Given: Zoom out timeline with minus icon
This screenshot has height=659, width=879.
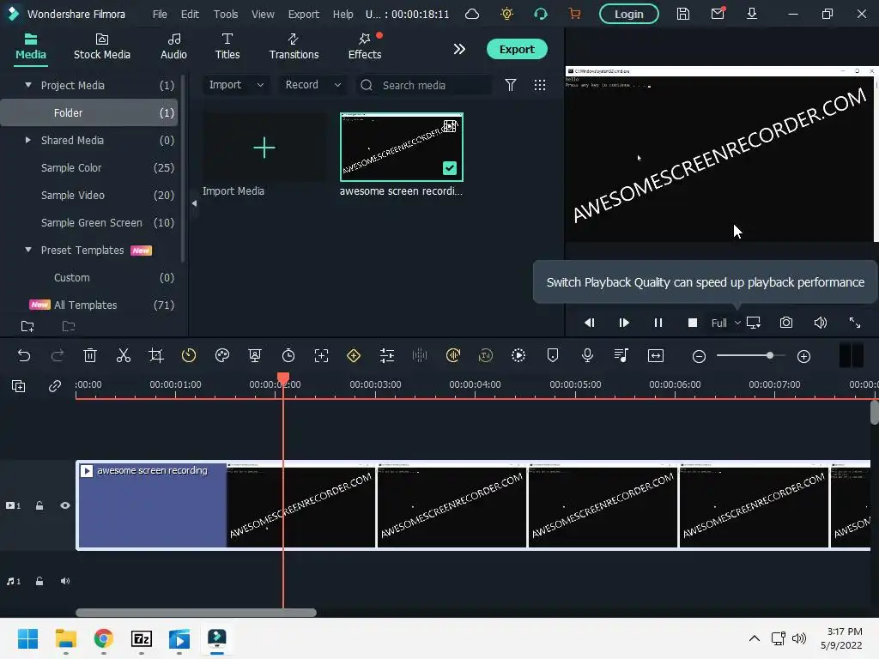Looking at the screenshot, I should (699, 356).
